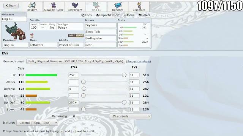243x136 pixels.
Task: Go back to the Team list
Action: pos(11,6)
